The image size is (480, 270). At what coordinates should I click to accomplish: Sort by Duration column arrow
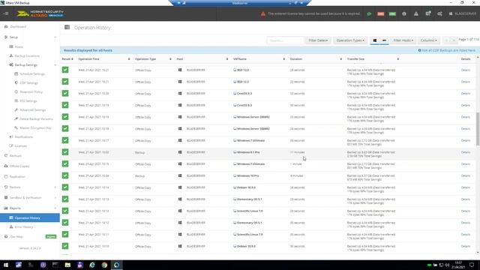click(341, 58)
